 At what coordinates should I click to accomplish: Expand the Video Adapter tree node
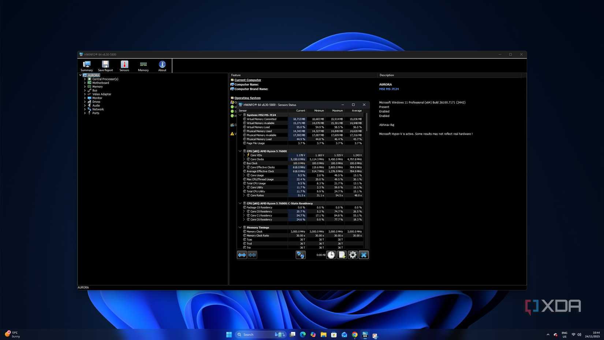point(85,94)
